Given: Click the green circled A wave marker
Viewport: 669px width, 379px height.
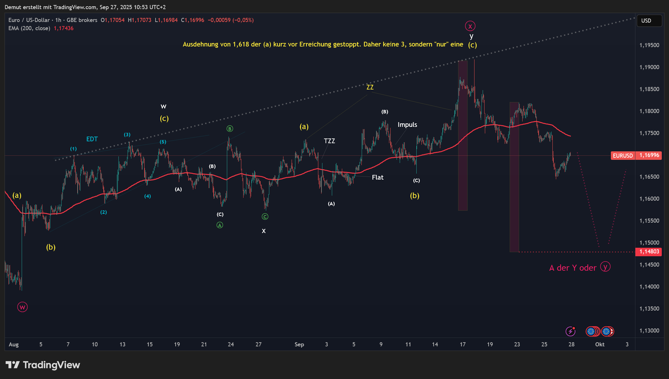Looking at the screenshot, I should 220,225.
